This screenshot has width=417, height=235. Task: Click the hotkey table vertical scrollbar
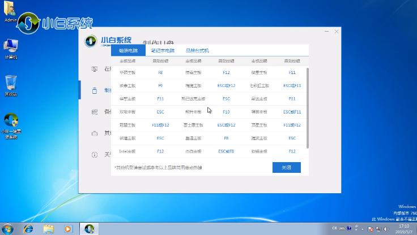pyautogui.click(x=308, y=107)
